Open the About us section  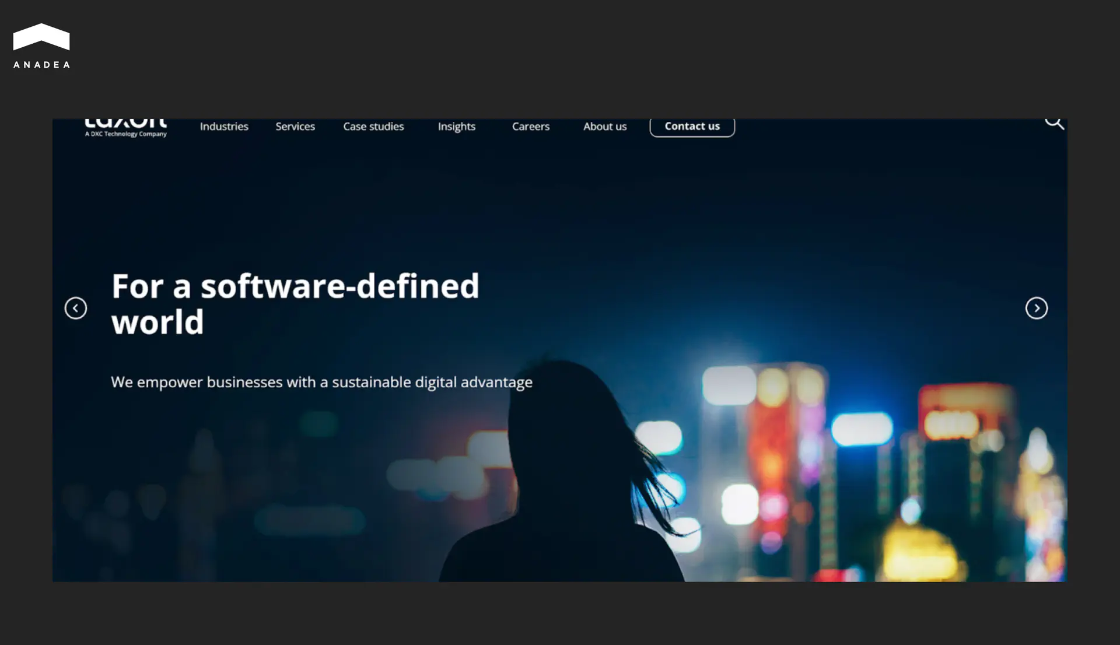coord(604,127)
